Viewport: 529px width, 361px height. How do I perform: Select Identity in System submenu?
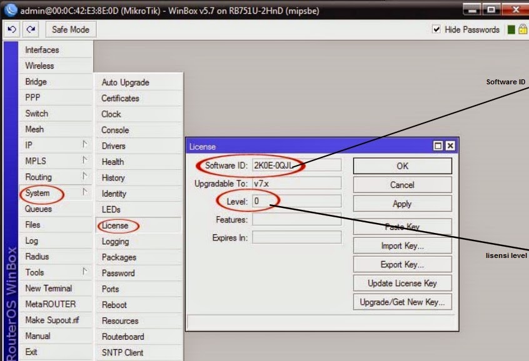click(x=139, y=194)
